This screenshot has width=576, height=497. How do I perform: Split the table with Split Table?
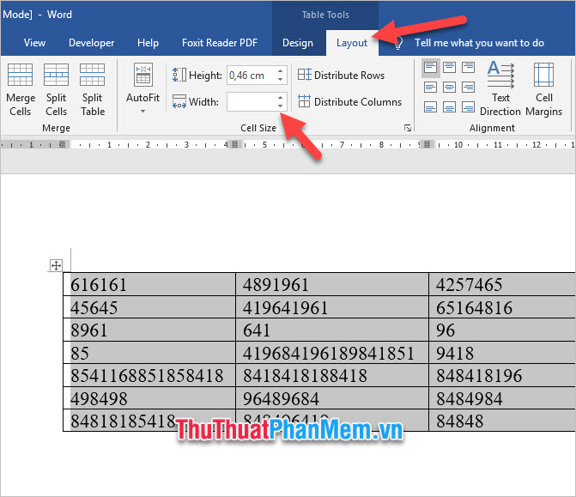point(93,90)
